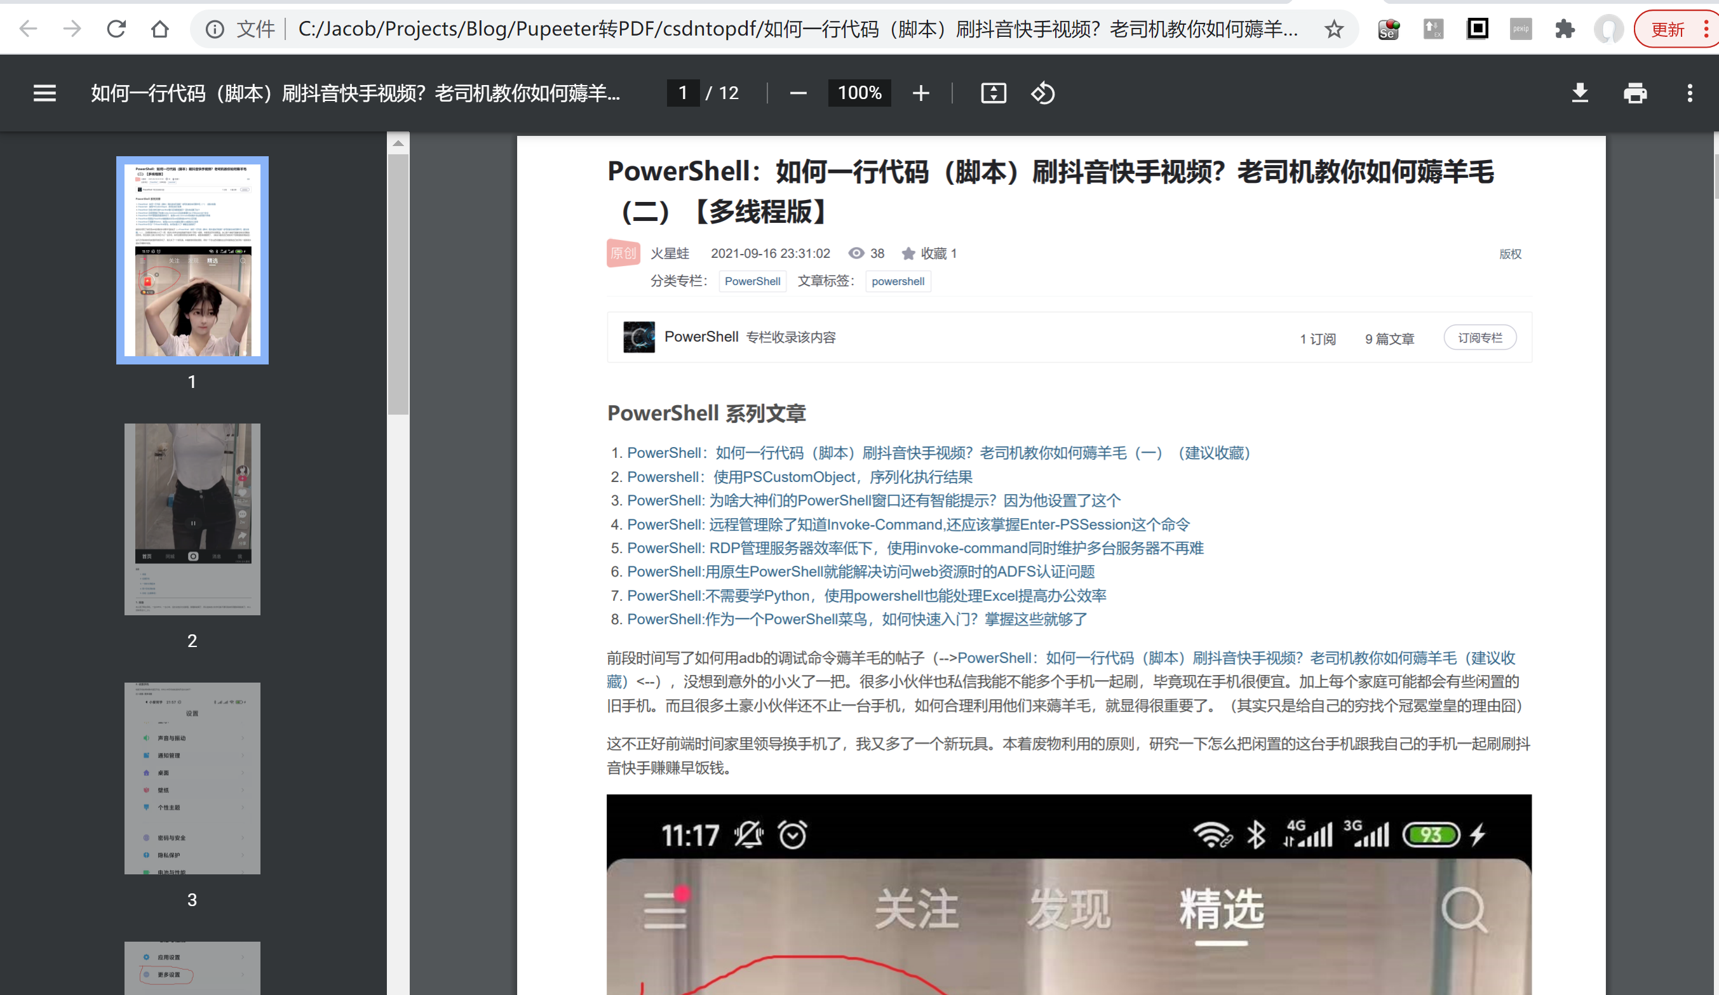Click the date 2021-09-16 23:31:02

(770, 254)
